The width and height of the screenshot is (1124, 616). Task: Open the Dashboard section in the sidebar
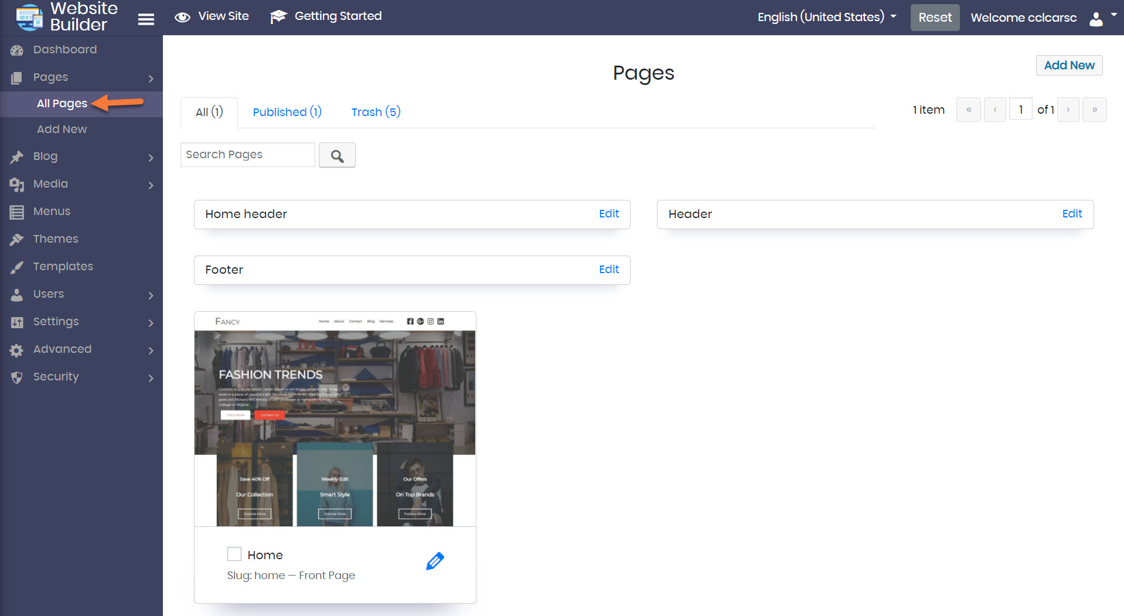point(17,50)
